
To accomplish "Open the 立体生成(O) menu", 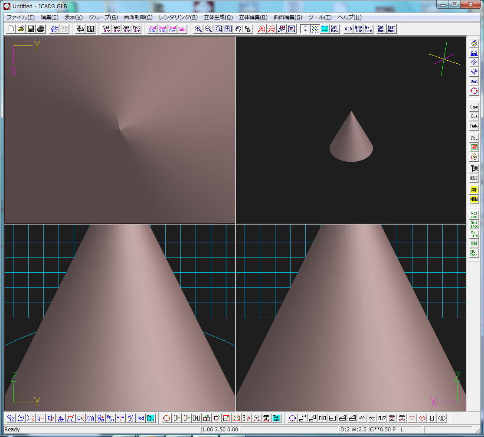I will coord(218,17).
